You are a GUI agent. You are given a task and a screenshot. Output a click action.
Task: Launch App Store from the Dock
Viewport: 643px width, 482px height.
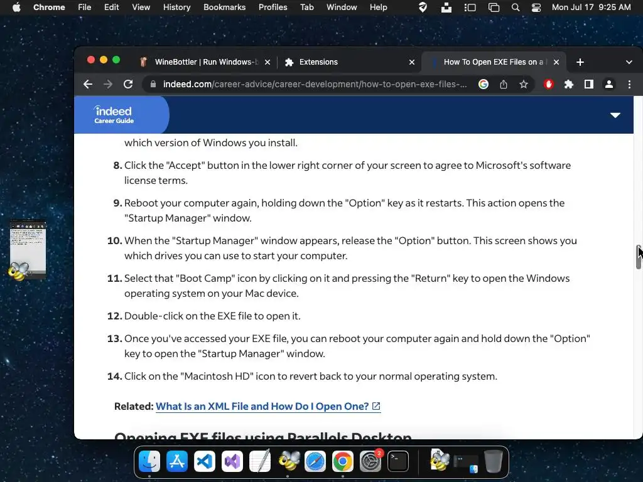click(176, 461)
